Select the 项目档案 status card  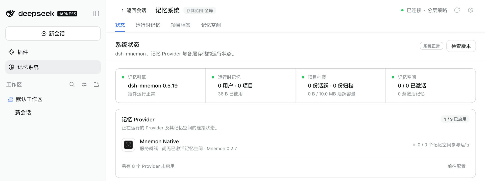[x=341, y=85]
